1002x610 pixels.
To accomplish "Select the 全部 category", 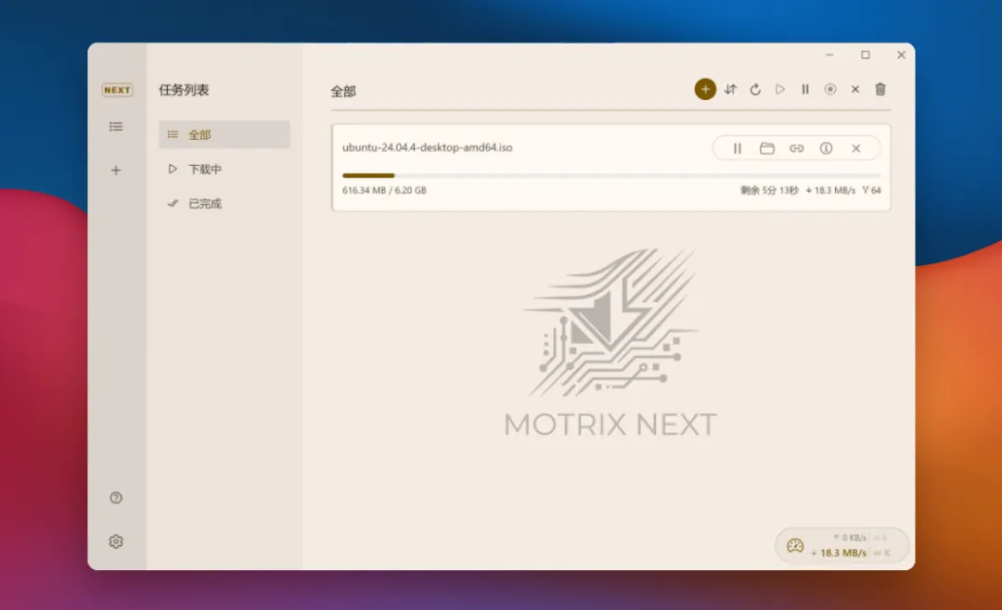I will (x=225, y=134).
